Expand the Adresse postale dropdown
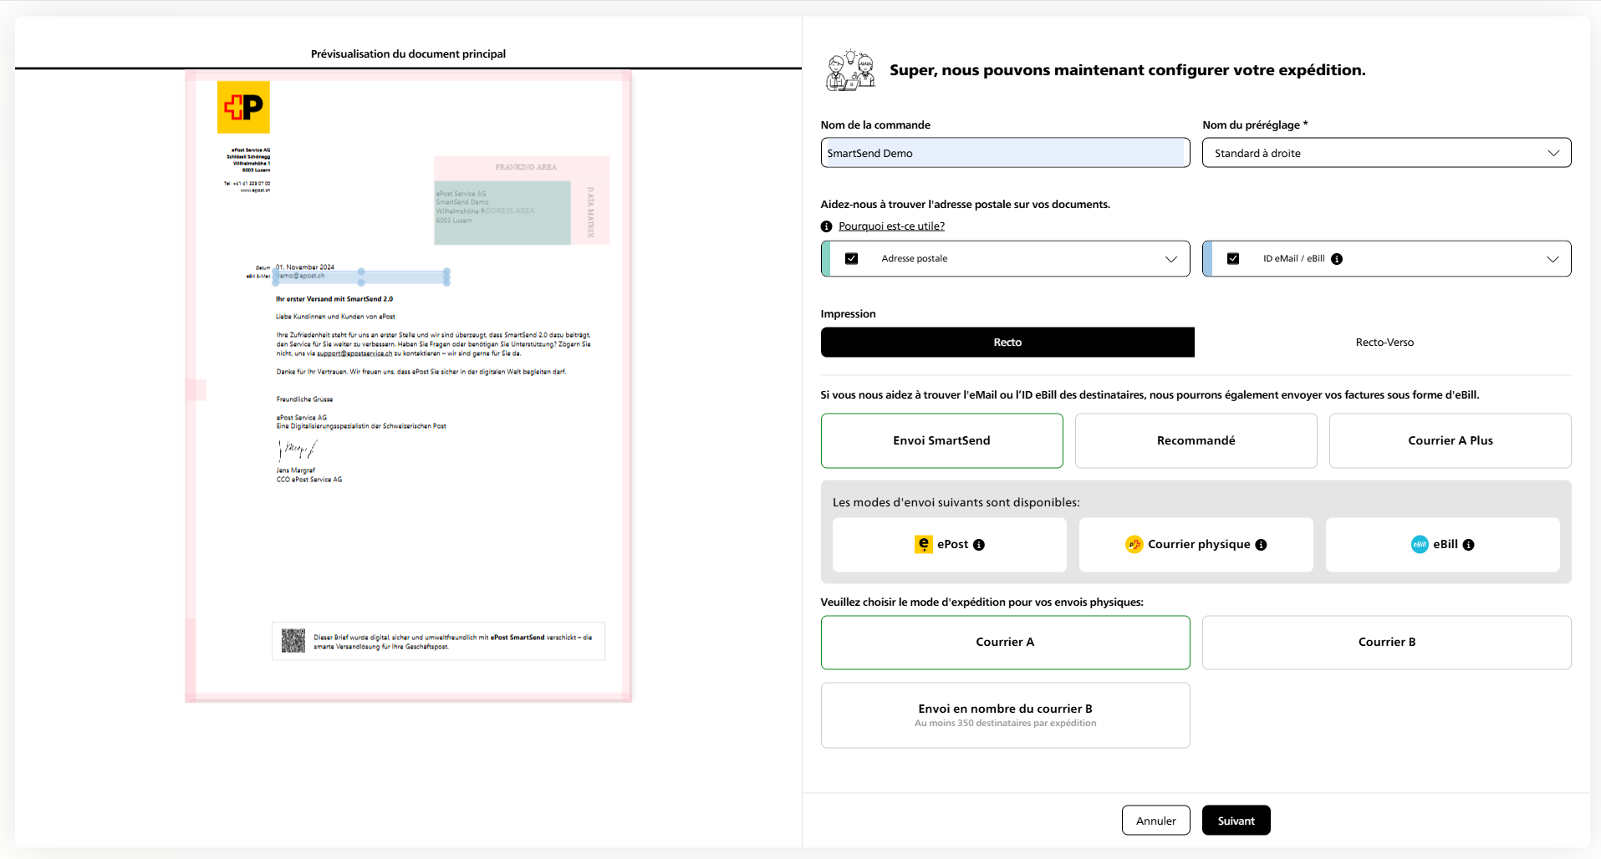 [x=1170, y=259]
